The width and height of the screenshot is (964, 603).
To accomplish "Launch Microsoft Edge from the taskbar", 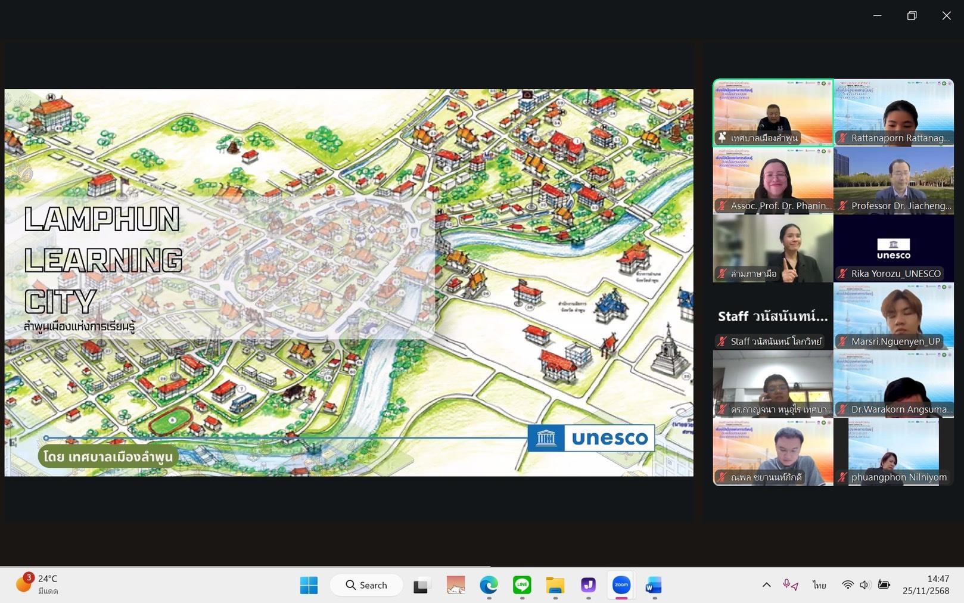I will click(489, 585).
